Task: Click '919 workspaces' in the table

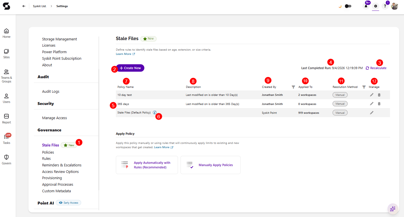Action: [x=309, y=113]
